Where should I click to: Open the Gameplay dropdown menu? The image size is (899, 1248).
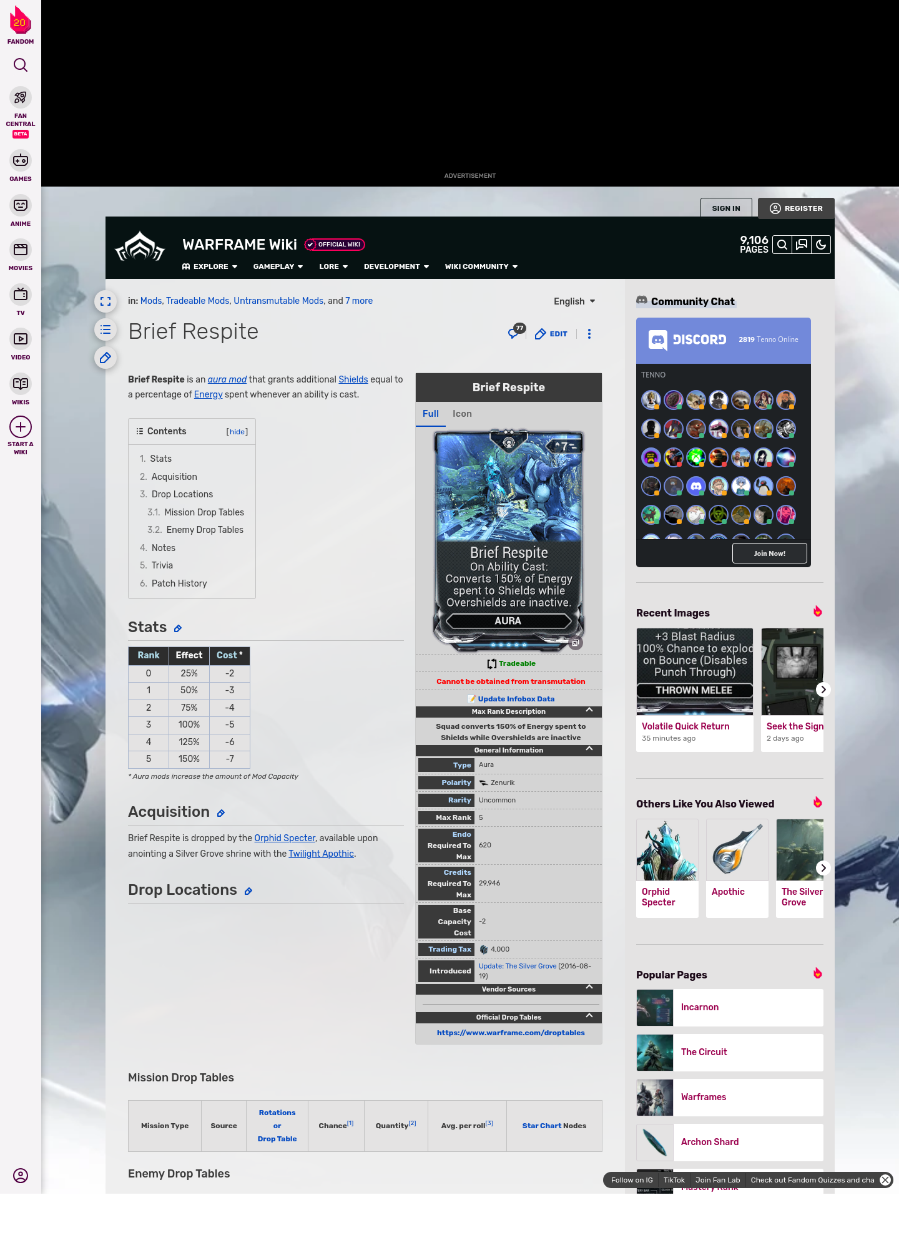pyautogui.click(x=278, y=266)
